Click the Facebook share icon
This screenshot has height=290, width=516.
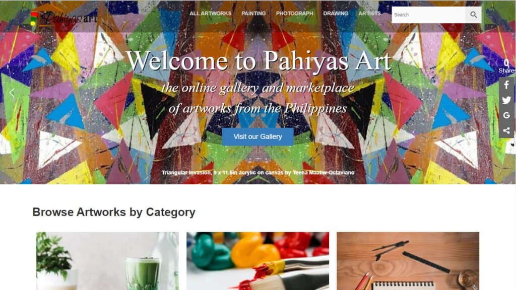click(x=506, y=85)
